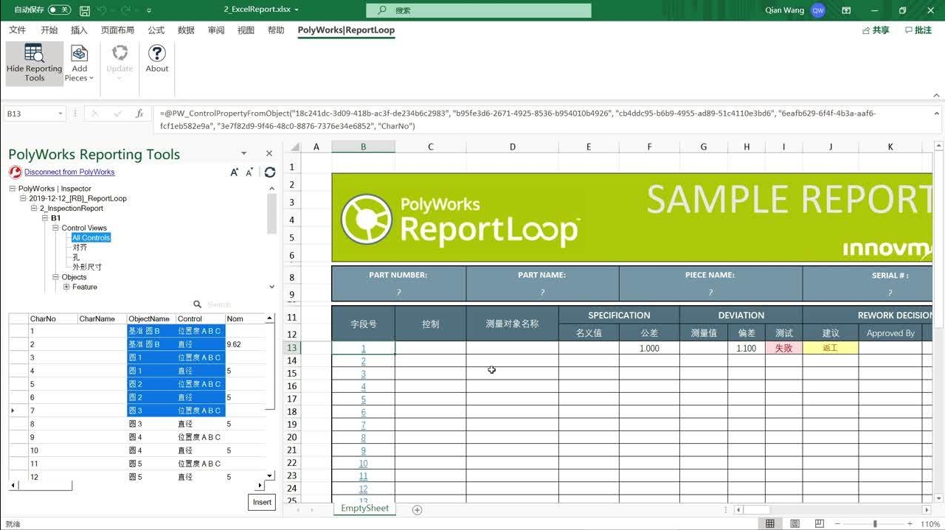Viewport: 945px width, 530px height.
Task: Click the CharNo column header
Action: point(52,318)
